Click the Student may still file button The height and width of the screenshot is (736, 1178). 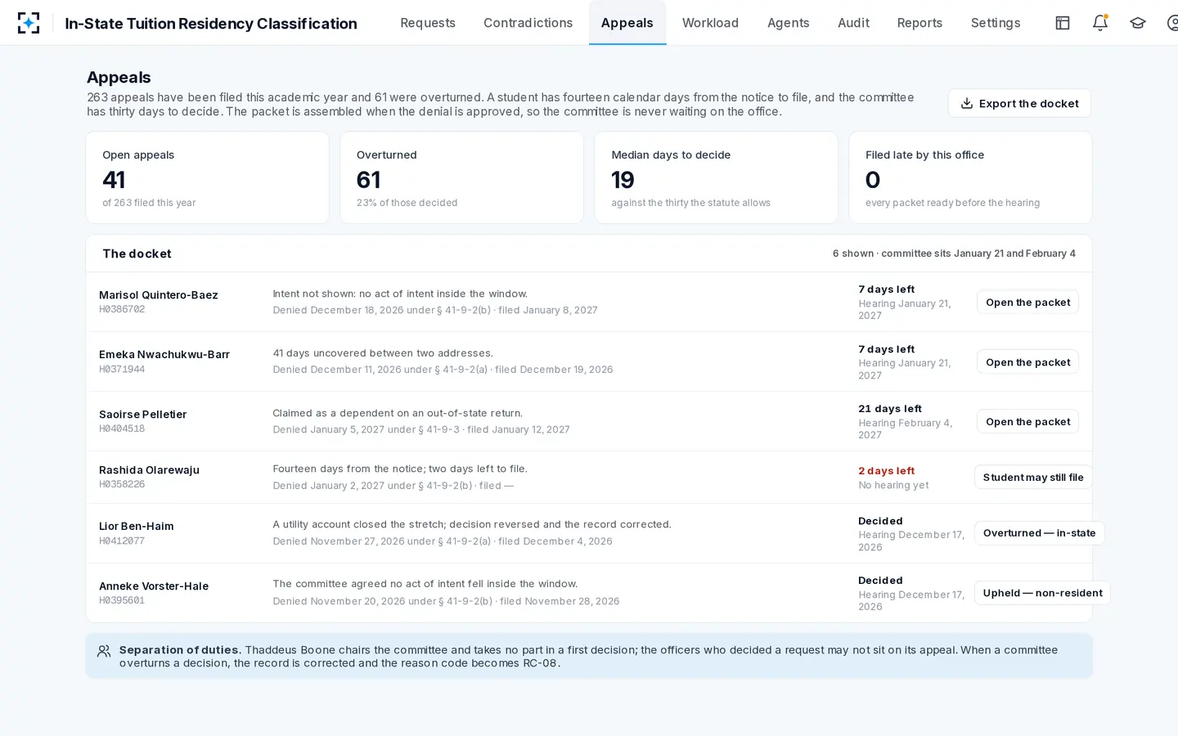(1033, 478)
